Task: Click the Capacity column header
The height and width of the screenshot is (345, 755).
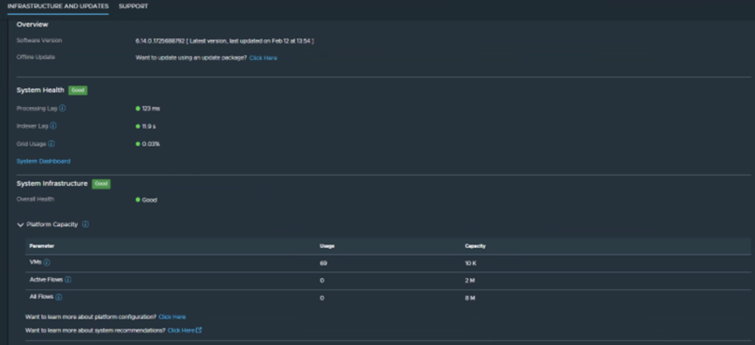Action: [x=475, y=246]
